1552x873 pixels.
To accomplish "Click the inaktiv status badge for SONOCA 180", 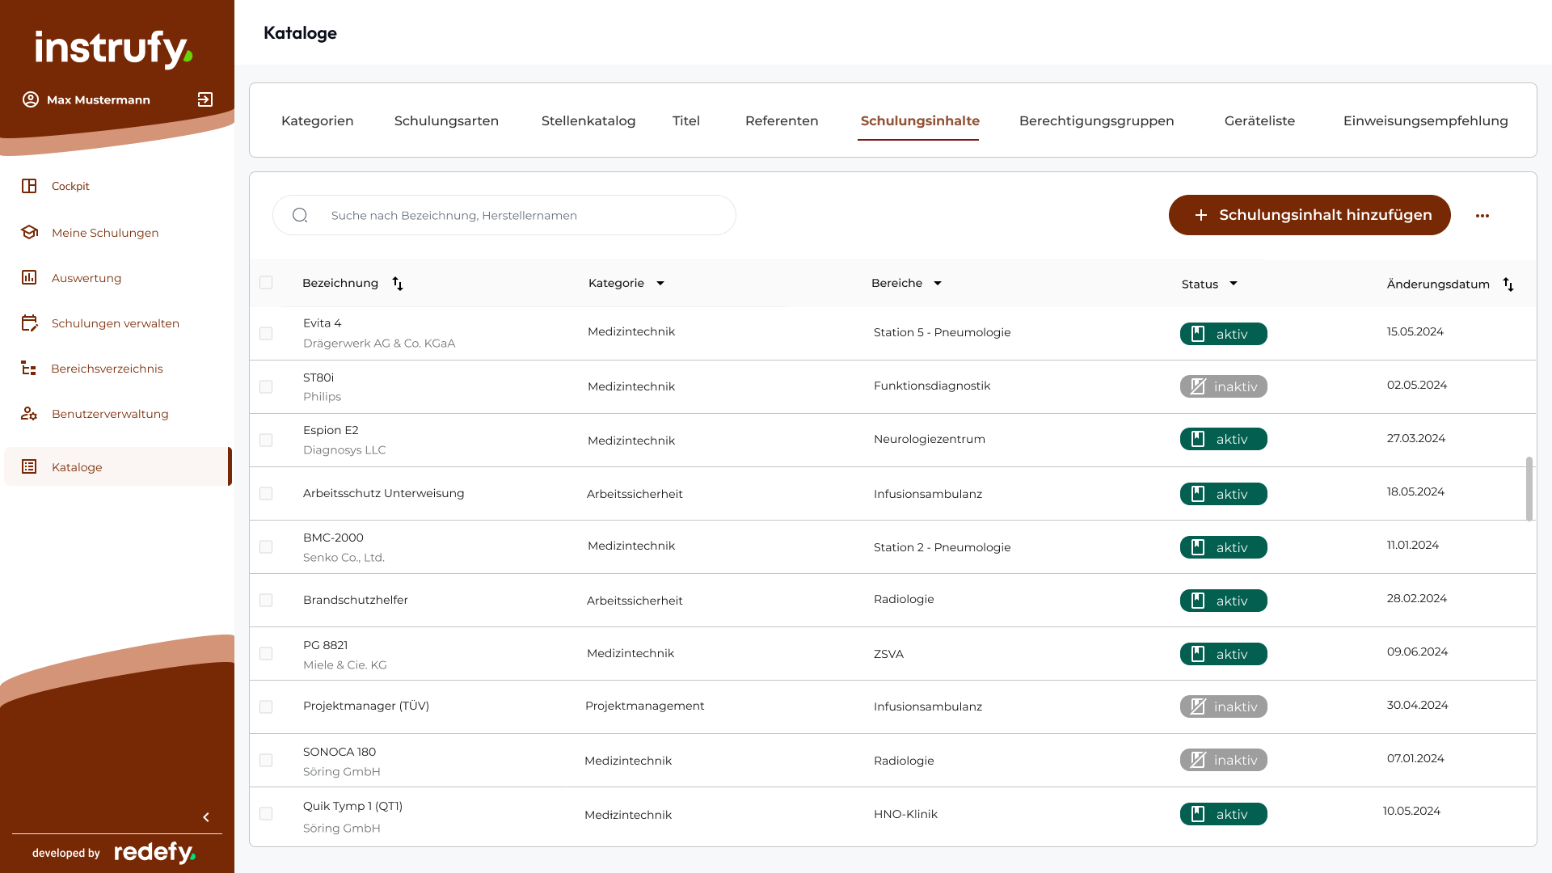I will click(1223, 760).
